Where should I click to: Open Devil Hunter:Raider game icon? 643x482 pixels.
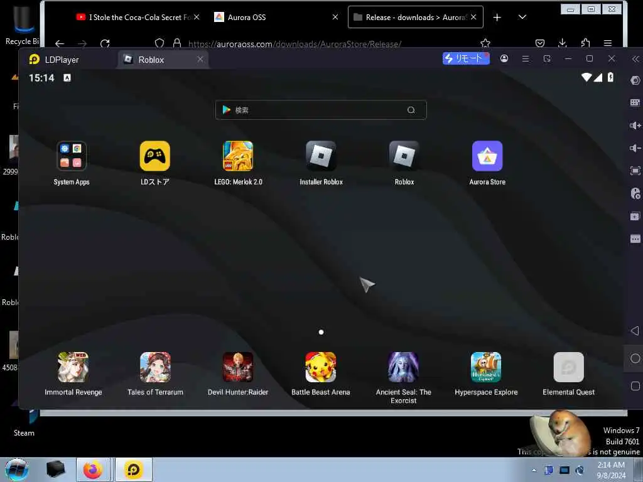pyautogui.click(x=238, y=367)
